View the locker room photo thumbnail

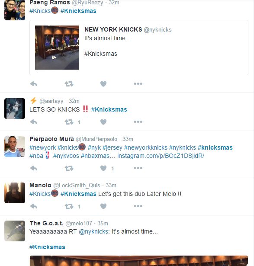[x=57, y=48]
